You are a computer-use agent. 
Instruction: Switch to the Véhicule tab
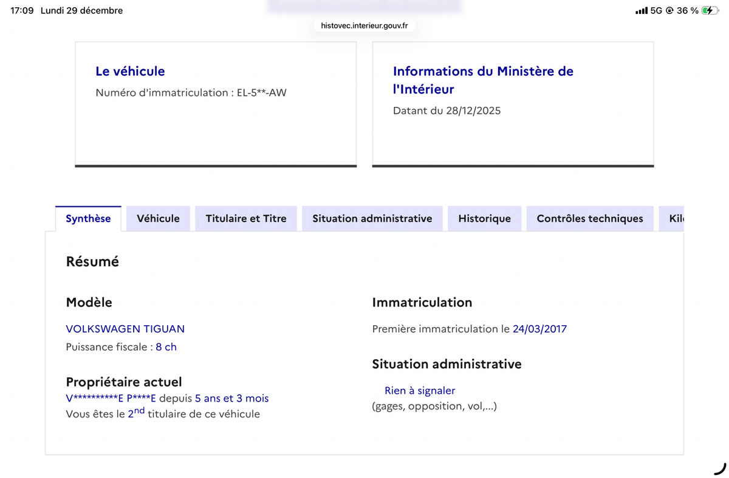(158, 218)
